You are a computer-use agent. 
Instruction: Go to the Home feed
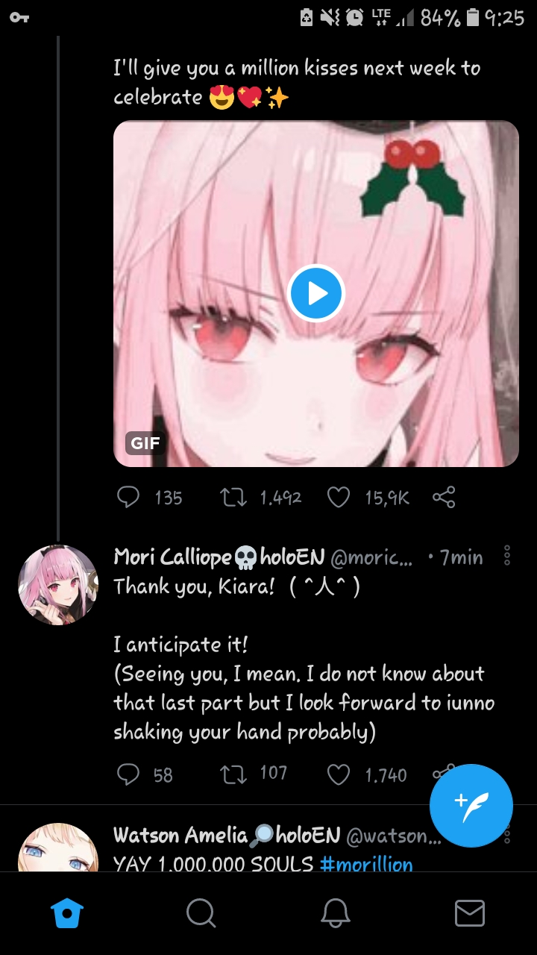pyautogui.click(x=67, y=912)
